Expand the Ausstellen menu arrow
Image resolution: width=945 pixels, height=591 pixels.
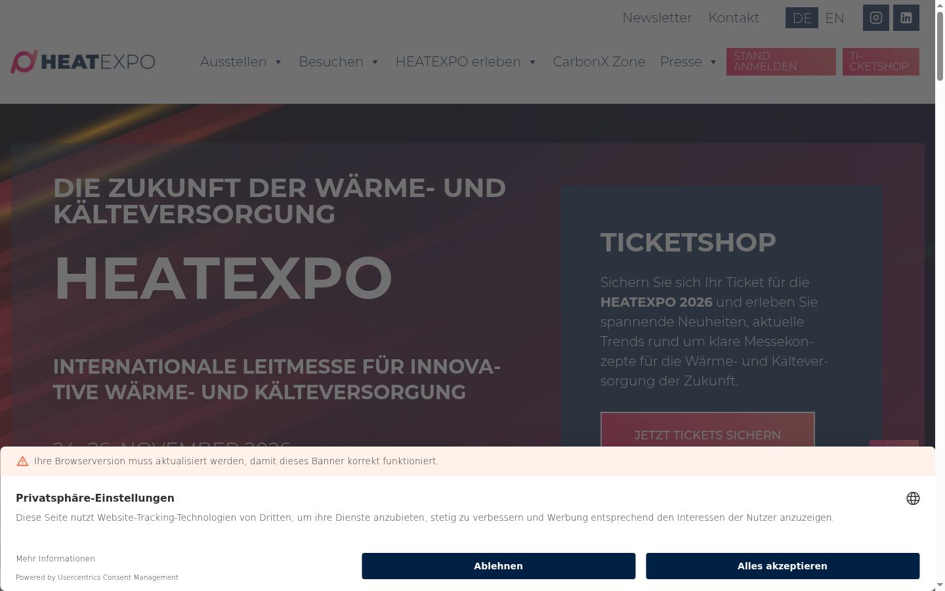(x=278, y=62)
